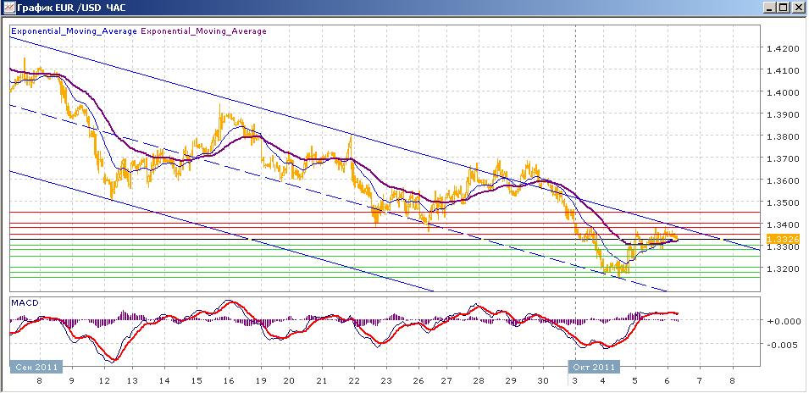Viewport: 809px width, 393px height.
Task: Click date label 19 on time axis
Action: (259, 381)
